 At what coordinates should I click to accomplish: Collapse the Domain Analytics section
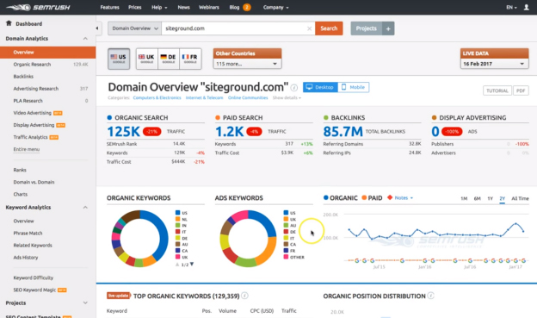[85, 39]
